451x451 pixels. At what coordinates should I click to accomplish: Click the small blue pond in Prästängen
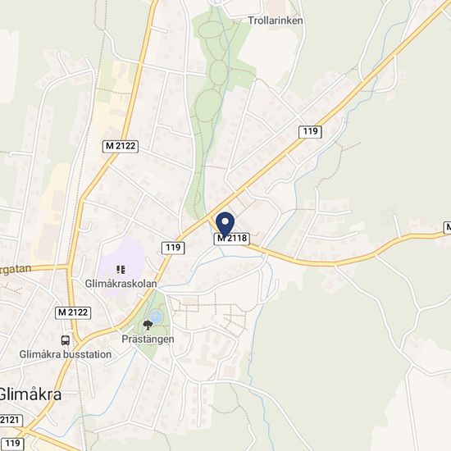click(156, 317)
